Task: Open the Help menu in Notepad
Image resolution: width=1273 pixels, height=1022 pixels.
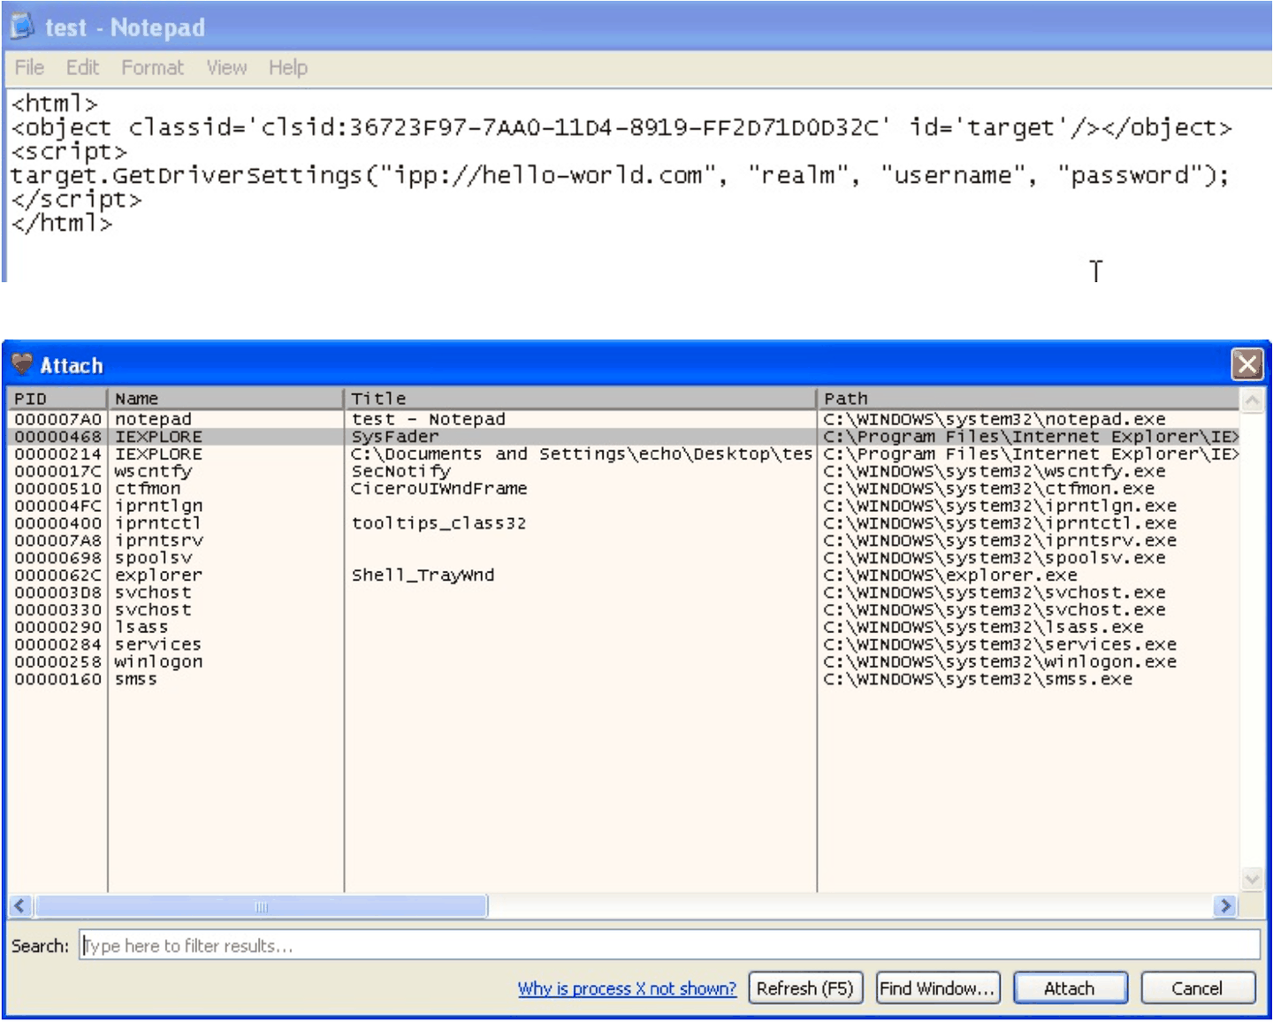Action: tap(288, 68)
